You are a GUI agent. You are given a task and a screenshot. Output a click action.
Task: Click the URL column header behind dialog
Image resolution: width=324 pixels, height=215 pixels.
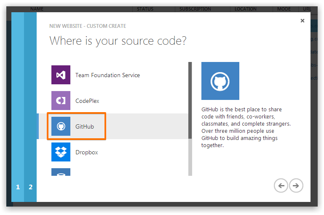pos(307,9)
